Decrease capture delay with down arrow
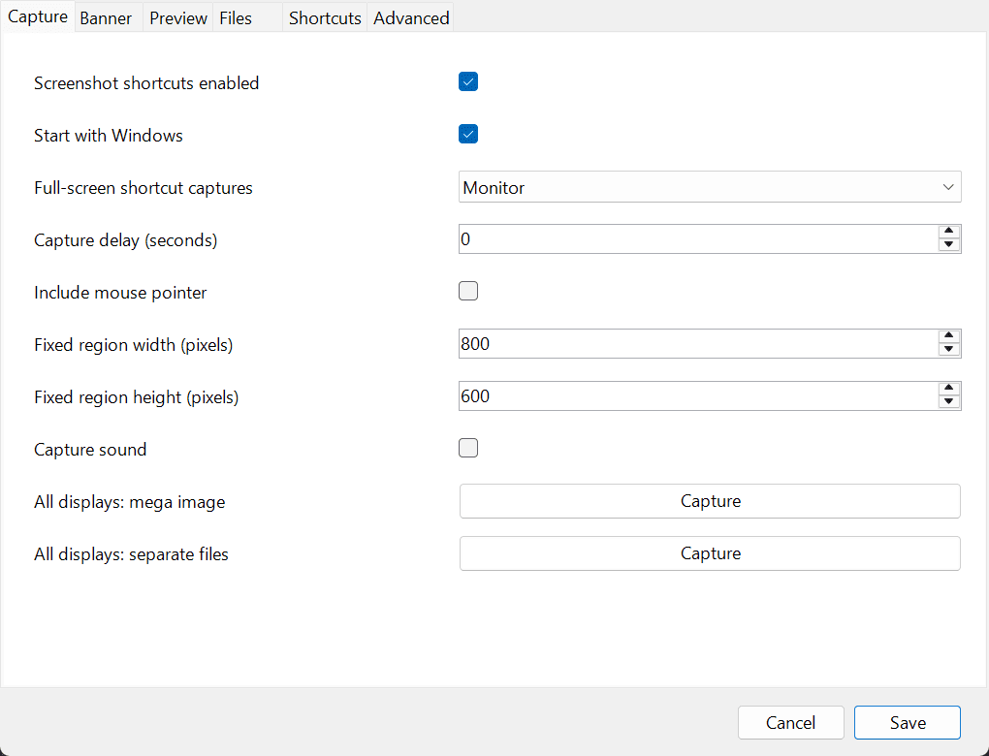 coord(948,245)
